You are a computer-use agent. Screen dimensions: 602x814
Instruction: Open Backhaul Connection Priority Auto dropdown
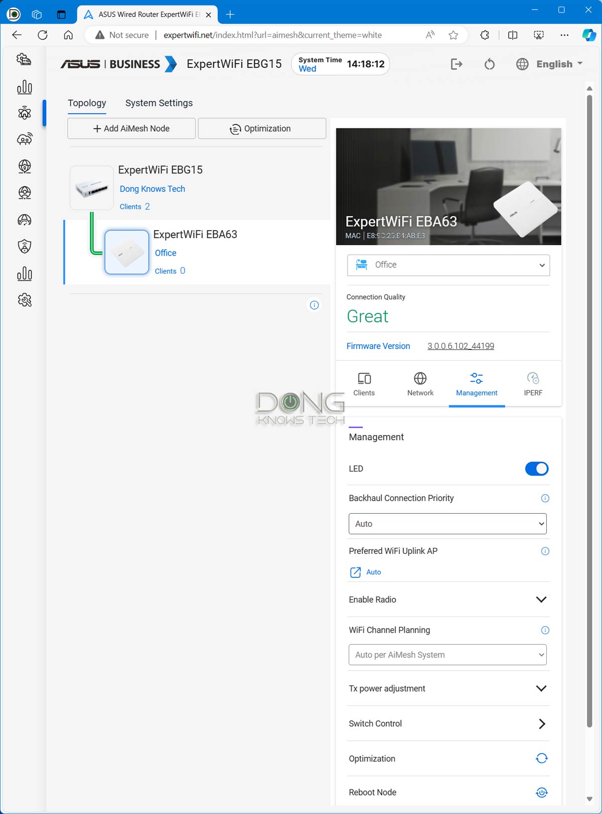[x=447, y=524]
